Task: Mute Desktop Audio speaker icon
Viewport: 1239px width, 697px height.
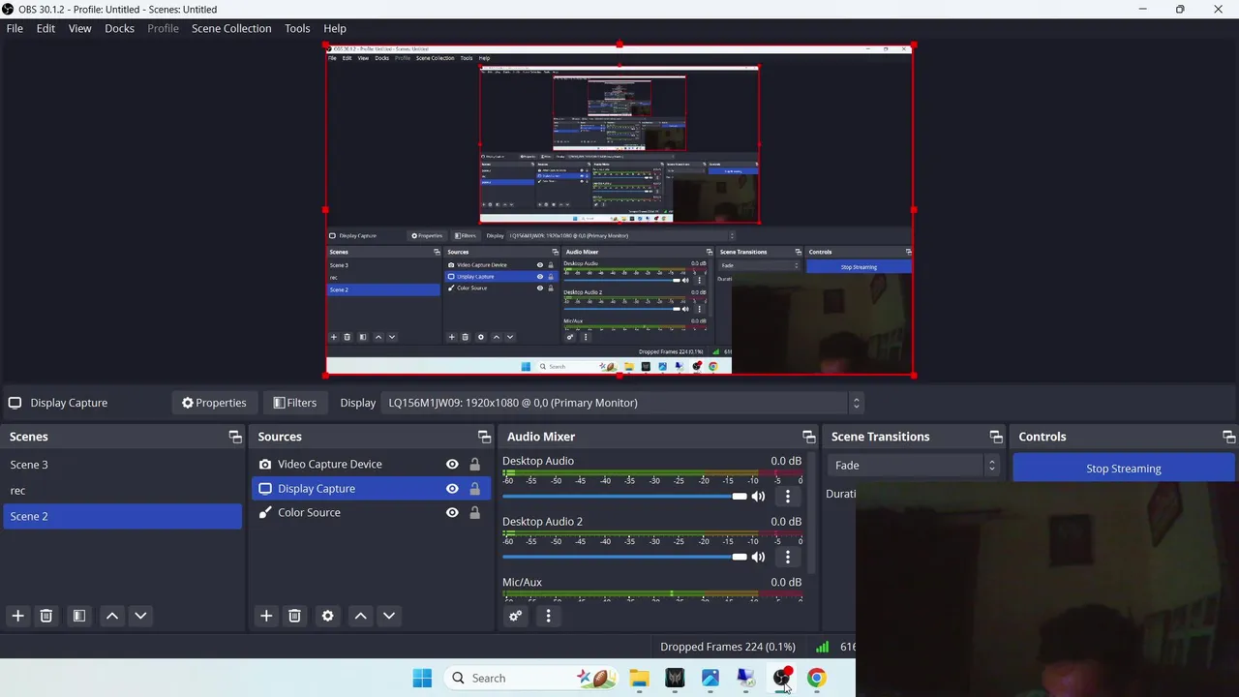Action: [x=758, y=497]
